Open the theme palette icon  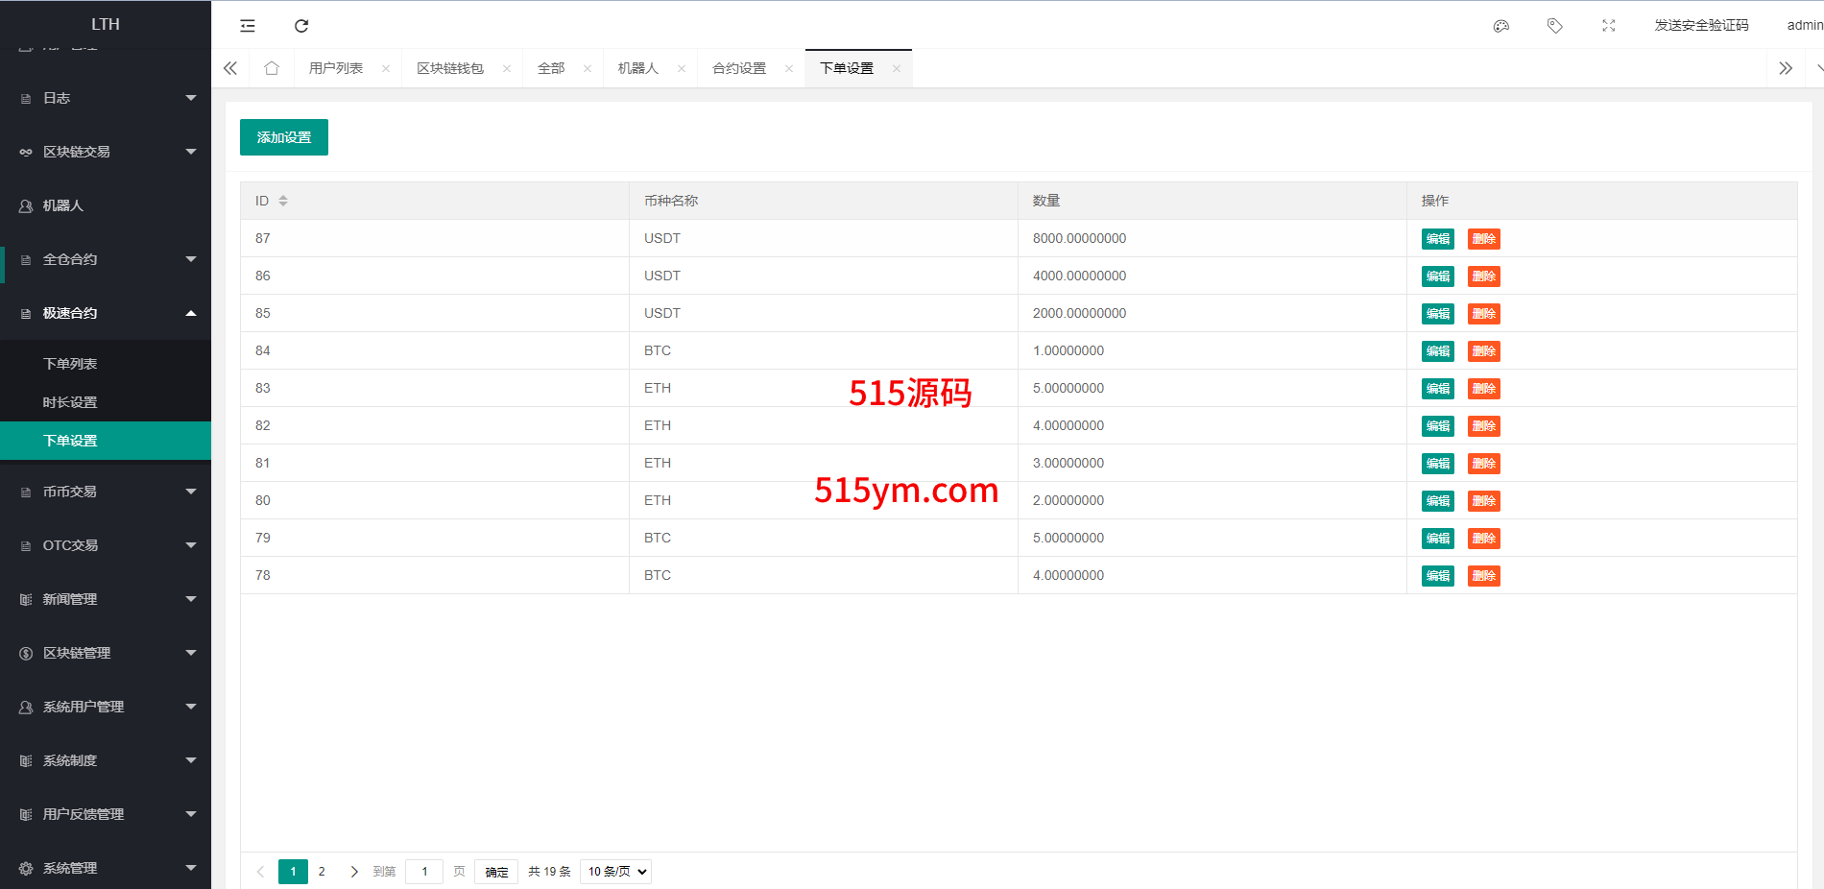coord(1501,26)
